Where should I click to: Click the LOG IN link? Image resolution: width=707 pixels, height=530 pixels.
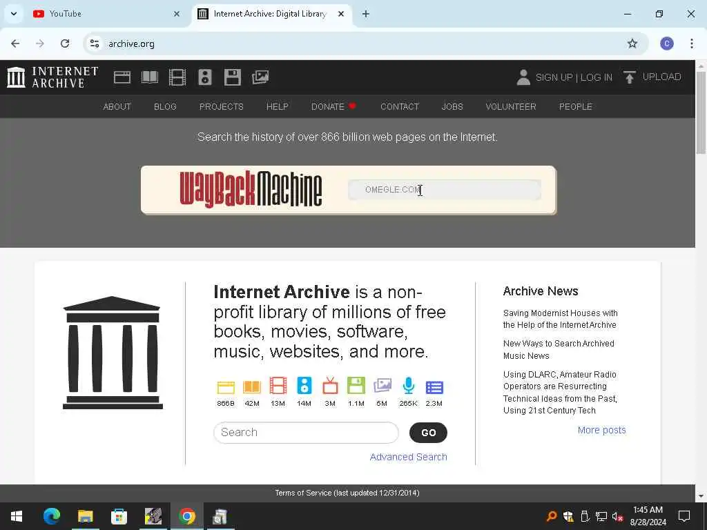596,77
